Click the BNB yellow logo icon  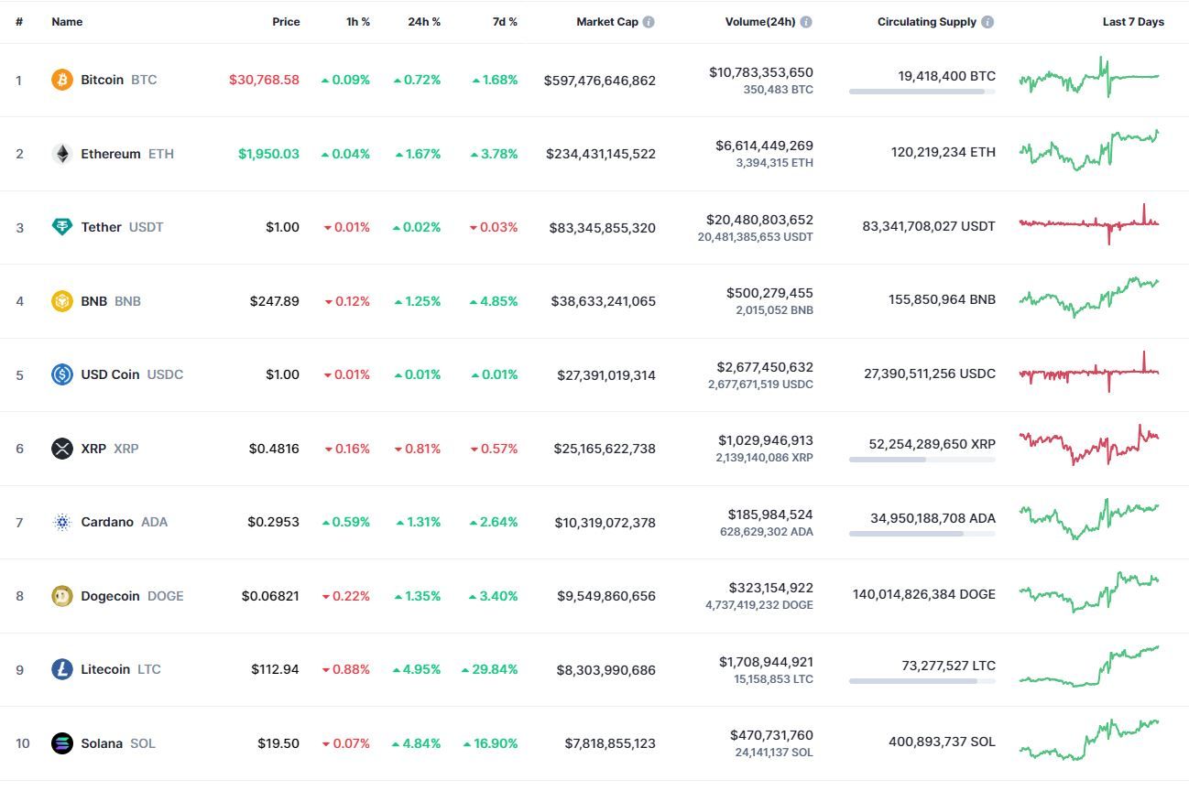click(x=62, y=301)
